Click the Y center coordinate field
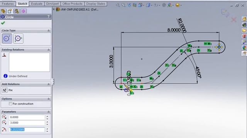Screen dimensions: 247x138 tap(27, 123)
